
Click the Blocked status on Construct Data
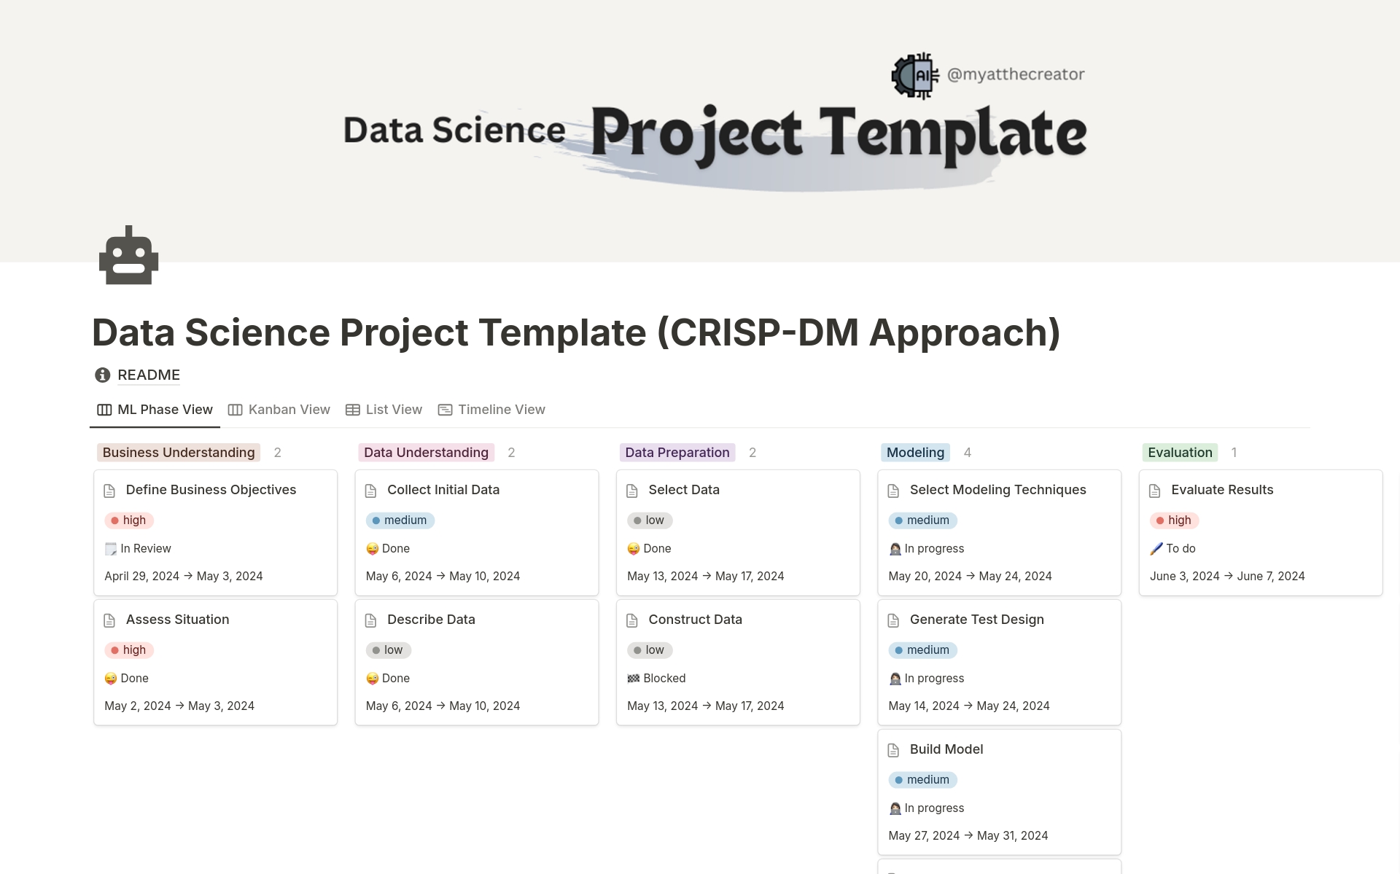(656, 678)
